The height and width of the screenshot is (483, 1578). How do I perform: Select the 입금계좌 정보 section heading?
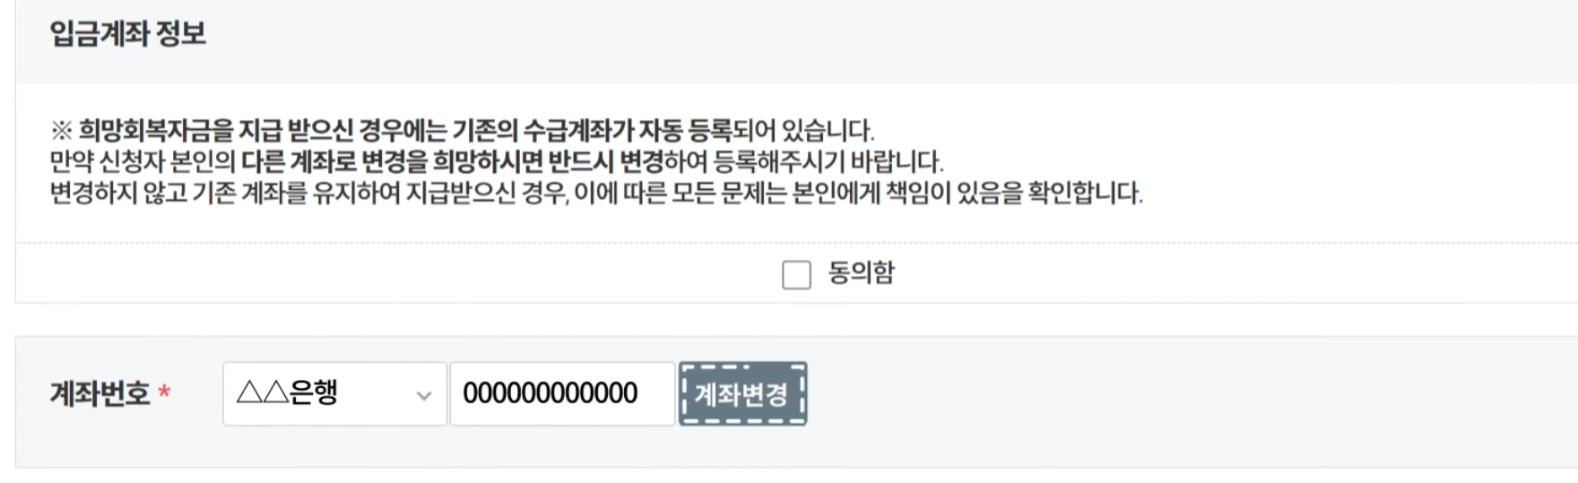point(127,34)
